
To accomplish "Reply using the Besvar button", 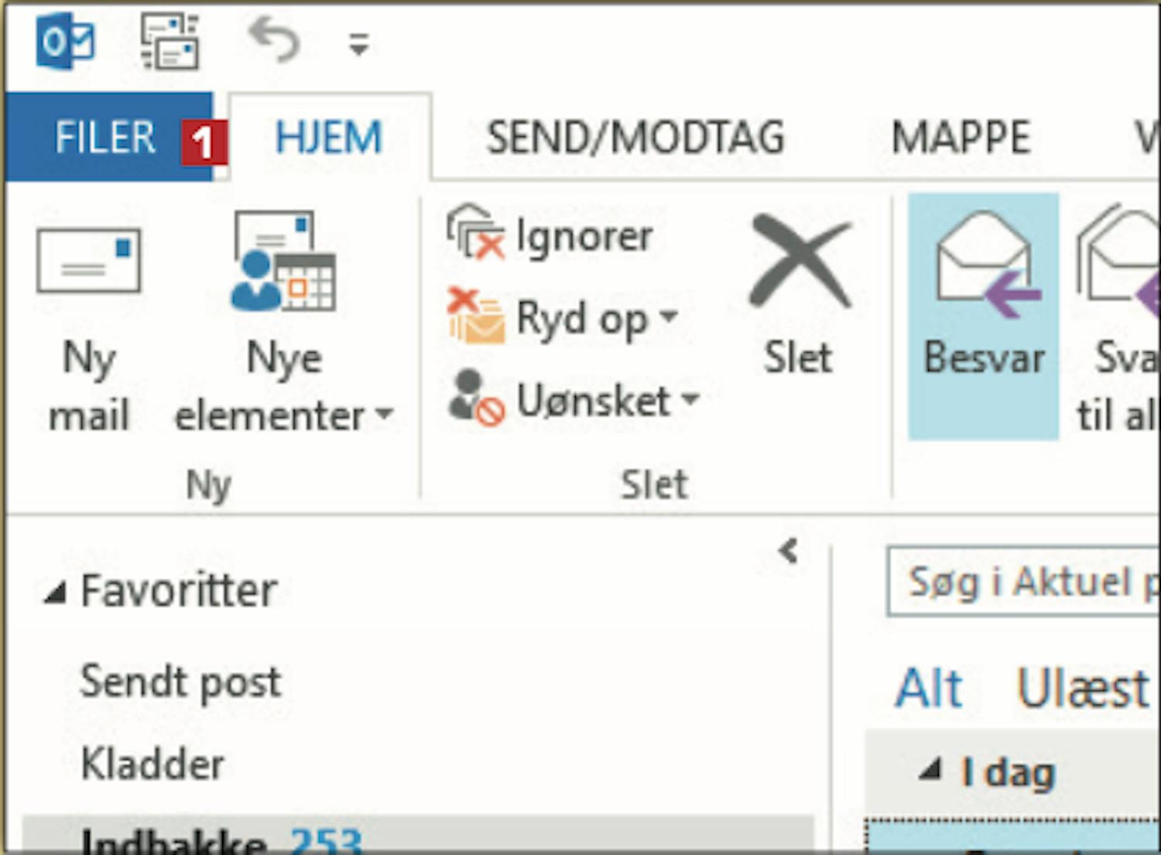I will [x=984, y=316].
